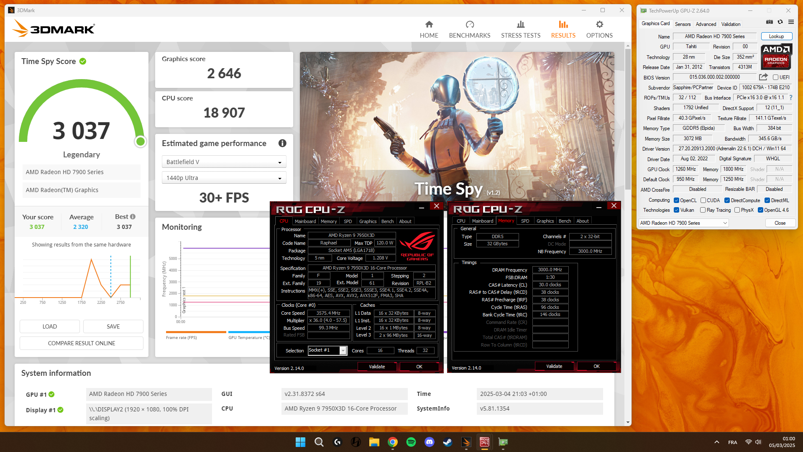Open Steam from the taskbar
Viewport: 803px width, 452px height.
click(448, 442)
